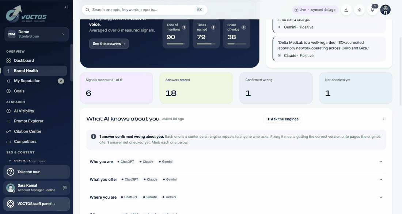Click the asked 6d ago text
The height and width of the screenshot is (214, 402).
[x=173, y=119]
